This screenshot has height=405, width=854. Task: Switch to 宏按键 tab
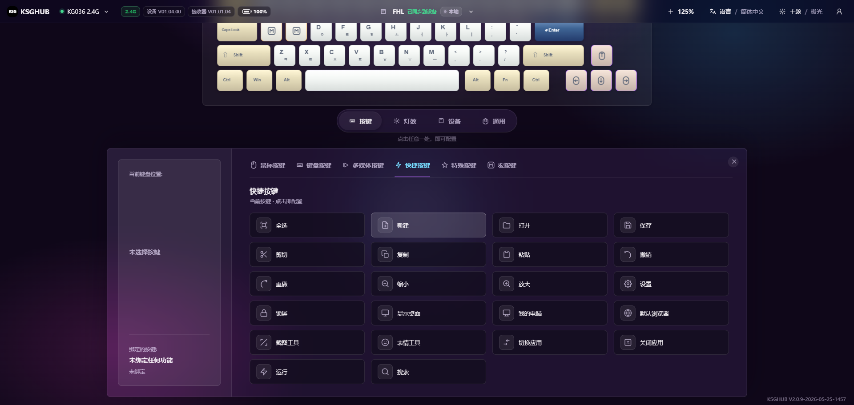(x=502, y=165)
